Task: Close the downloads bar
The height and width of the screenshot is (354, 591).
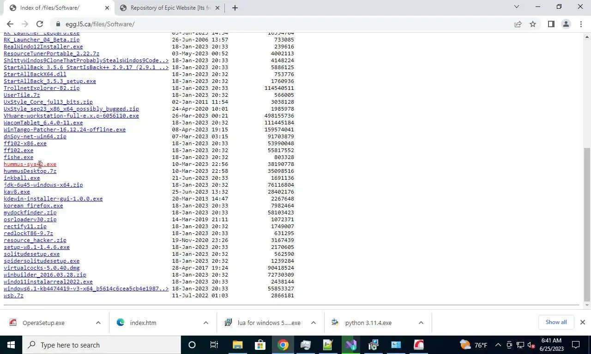Action: point(582,322)
